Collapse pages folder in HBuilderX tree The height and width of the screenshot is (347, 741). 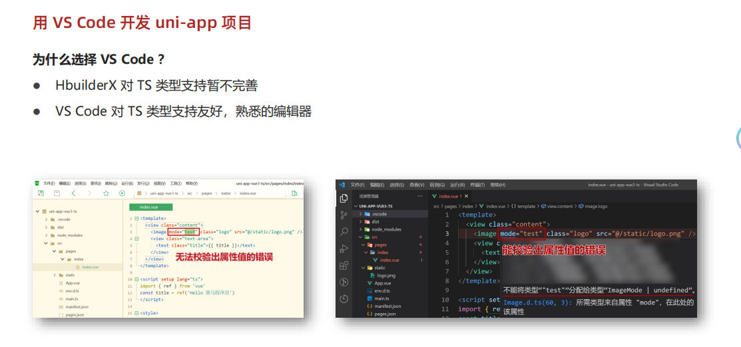click(55, 251)
